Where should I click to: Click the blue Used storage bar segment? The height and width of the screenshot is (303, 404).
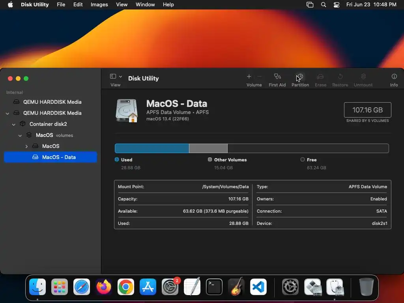pyautogui.click(x=152, y=148)
